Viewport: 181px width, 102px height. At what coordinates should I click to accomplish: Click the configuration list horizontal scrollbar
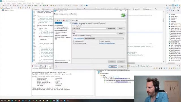click(x=63, y=60)
